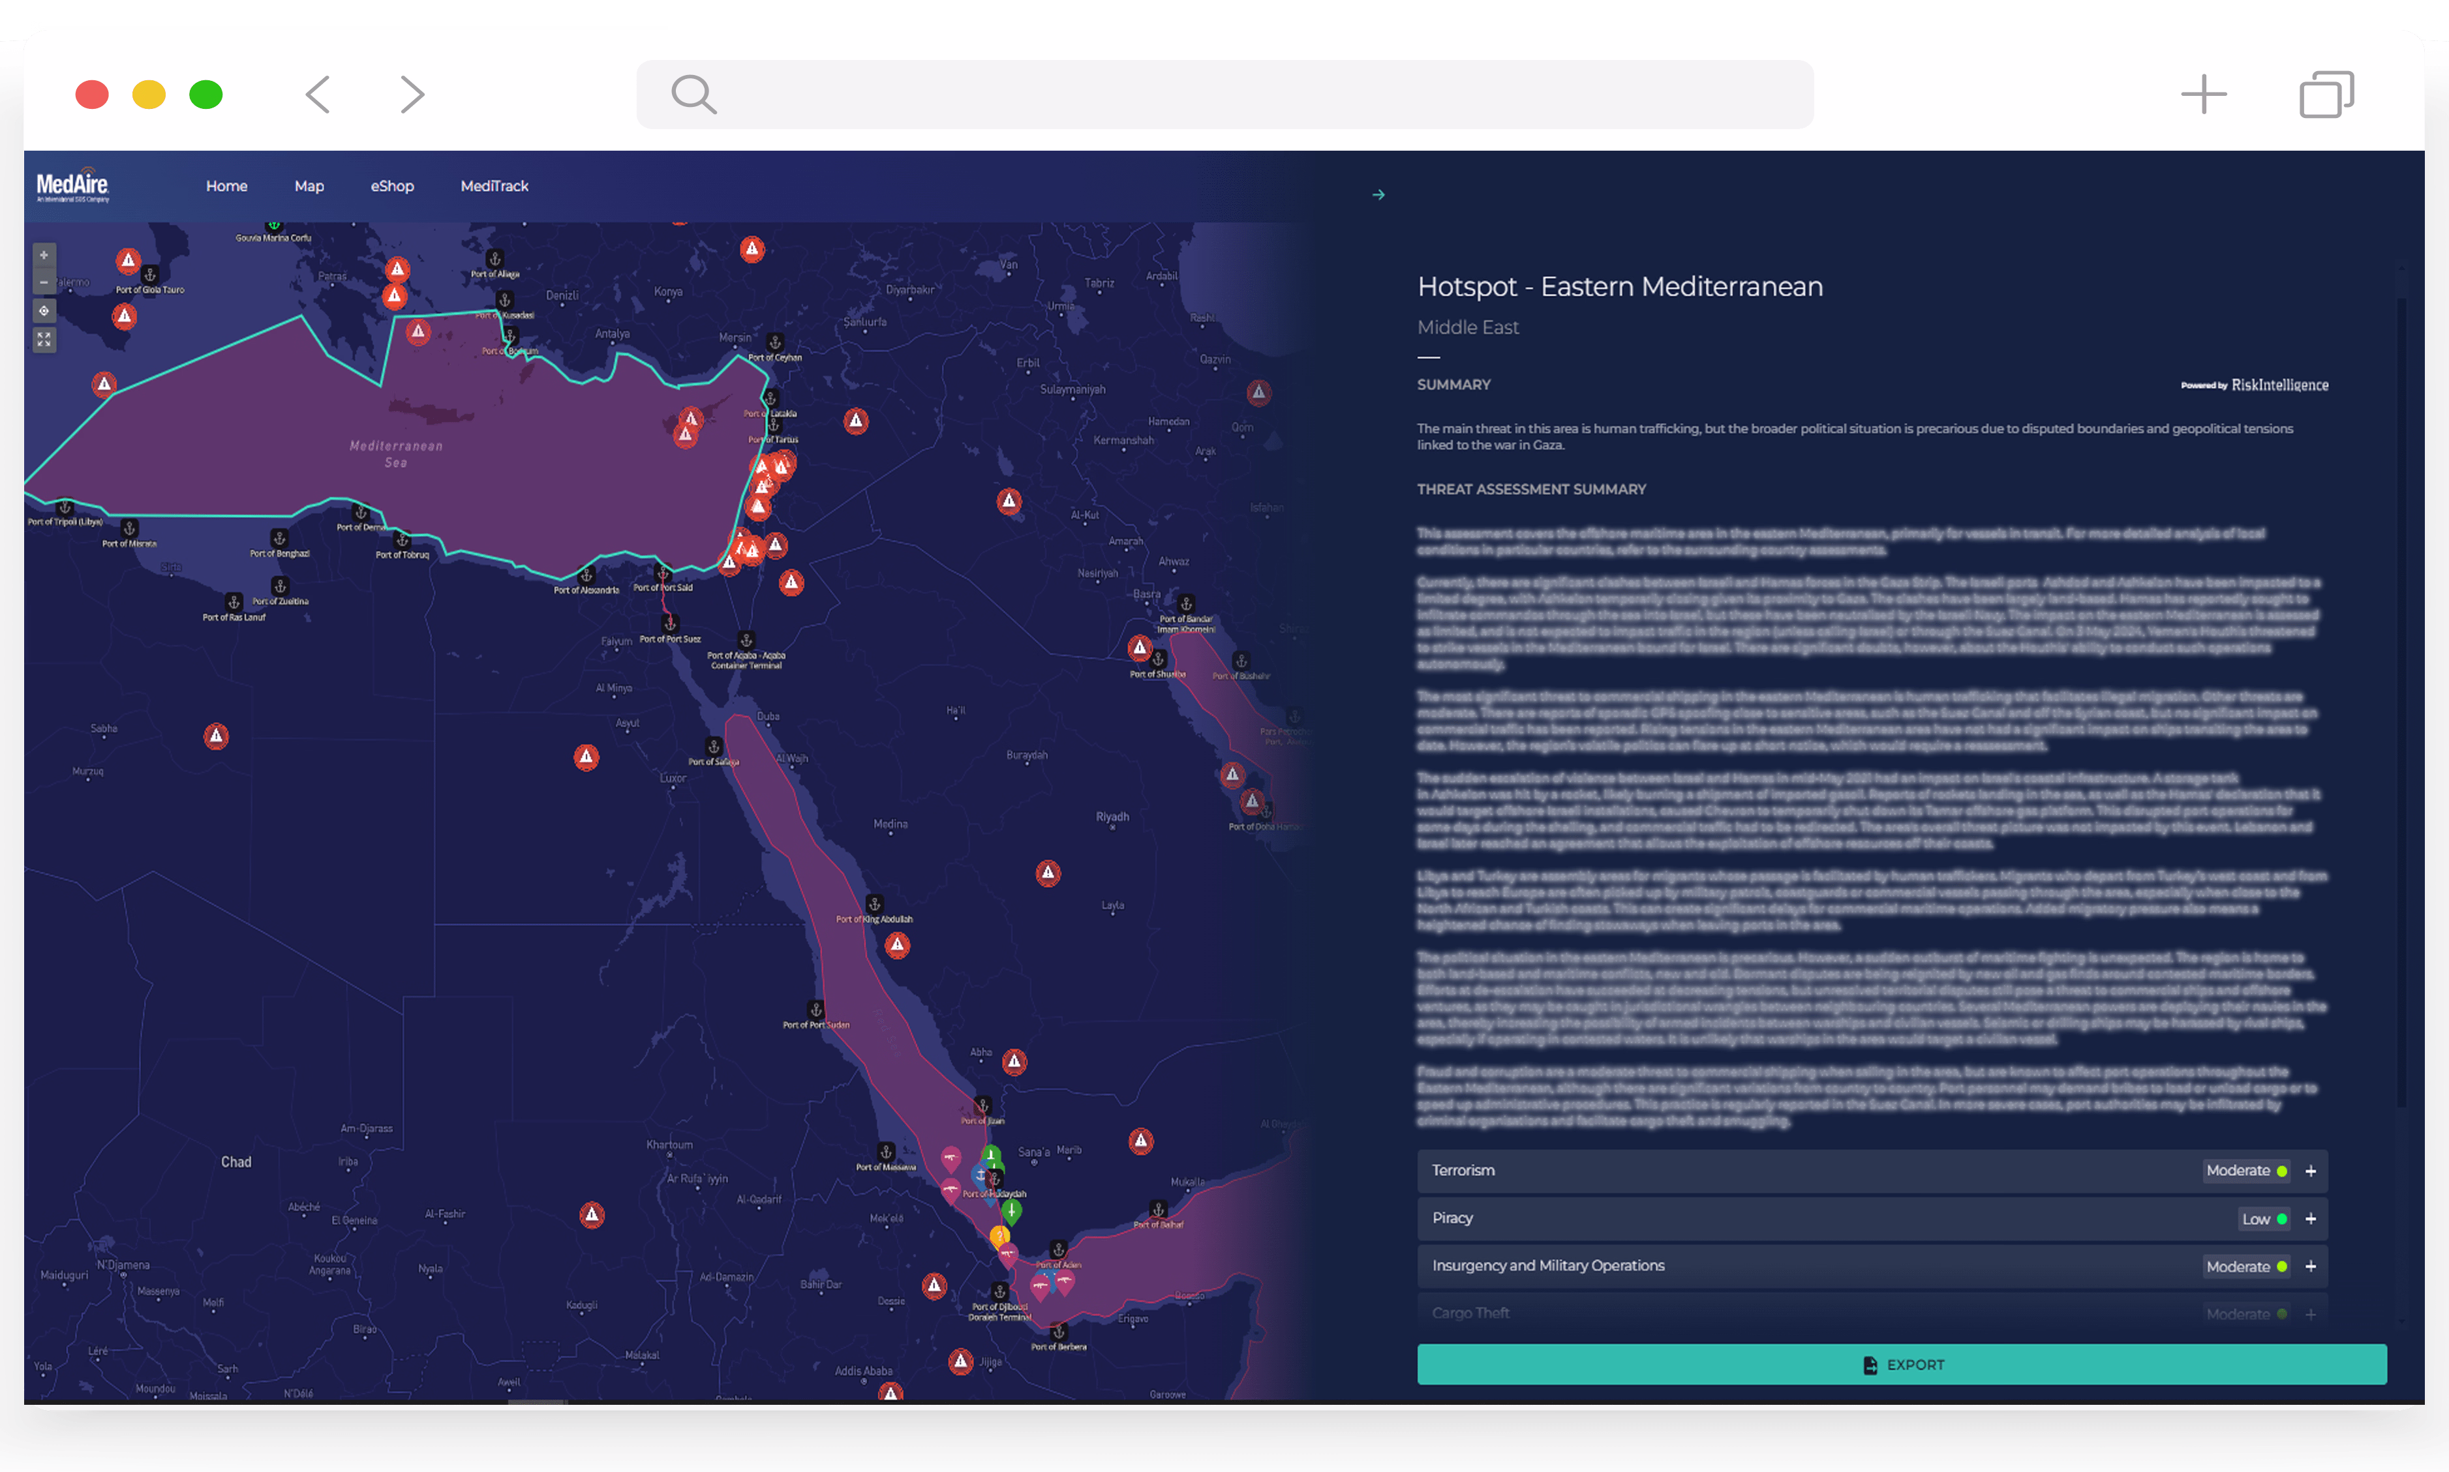The image size is (2449, 1472).
Task: Click the Port of Aden anchor icon
Action: pos(1058,1249)
